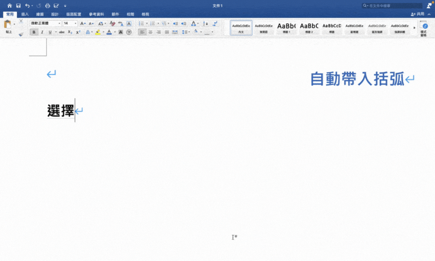The width and height of the screenshot is (435, 261).
Task: Toggle bold formatting
Action: click(34, 32)
